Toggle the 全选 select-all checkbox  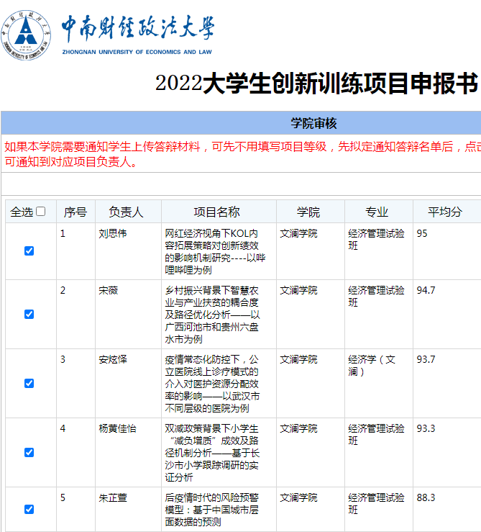pos(41,212)
